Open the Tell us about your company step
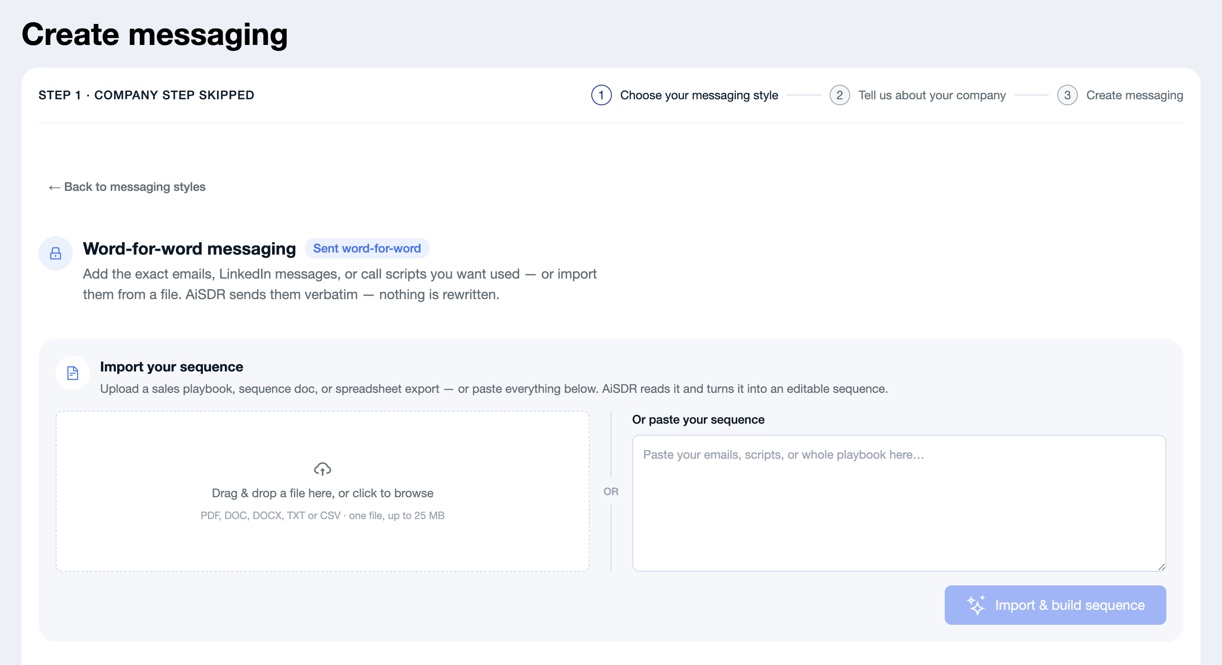 [931, 95]
